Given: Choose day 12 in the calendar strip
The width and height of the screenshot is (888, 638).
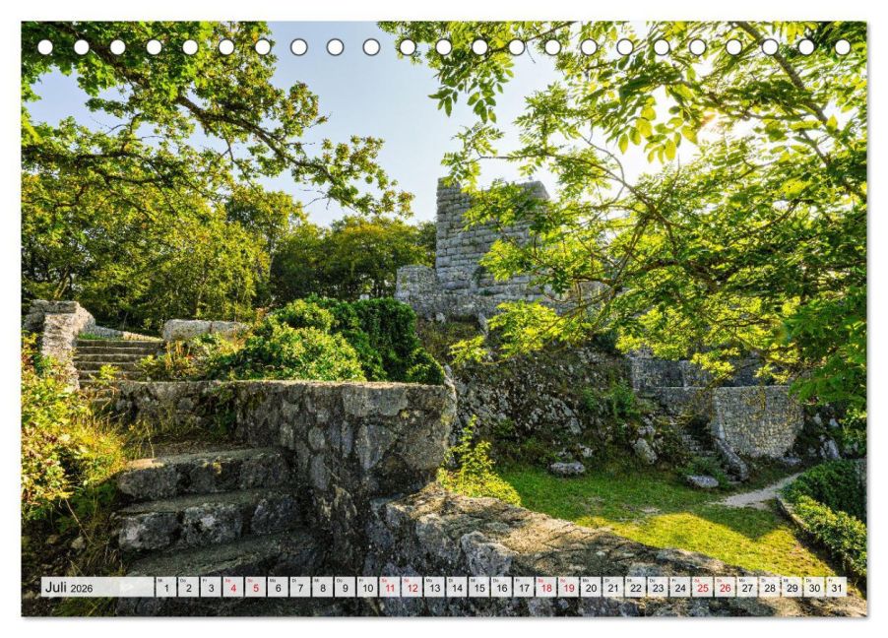Looking at the screenshot, I should pyautogui.click(x=412, y=587).
